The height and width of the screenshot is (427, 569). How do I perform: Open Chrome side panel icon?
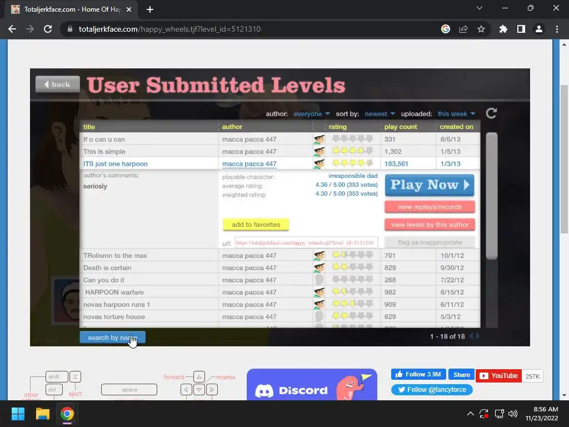[521, 29]
